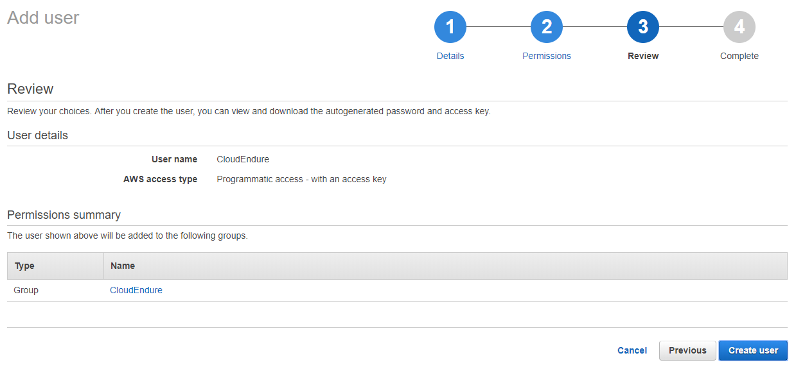Click the Type column header

coord(25,266)
